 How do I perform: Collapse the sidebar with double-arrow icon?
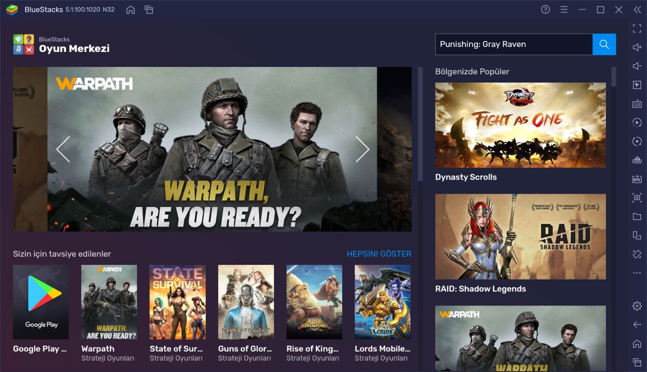[x=637, y=10]
